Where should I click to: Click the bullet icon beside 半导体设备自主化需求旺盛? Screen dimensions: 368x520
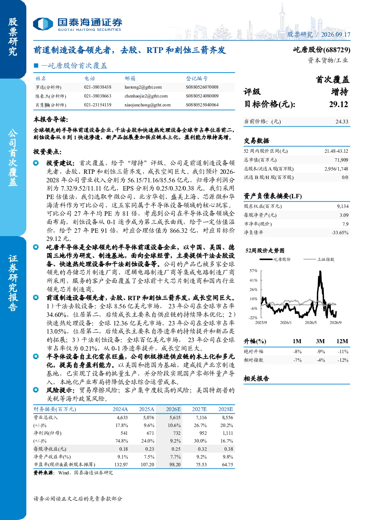coord(36,356)
